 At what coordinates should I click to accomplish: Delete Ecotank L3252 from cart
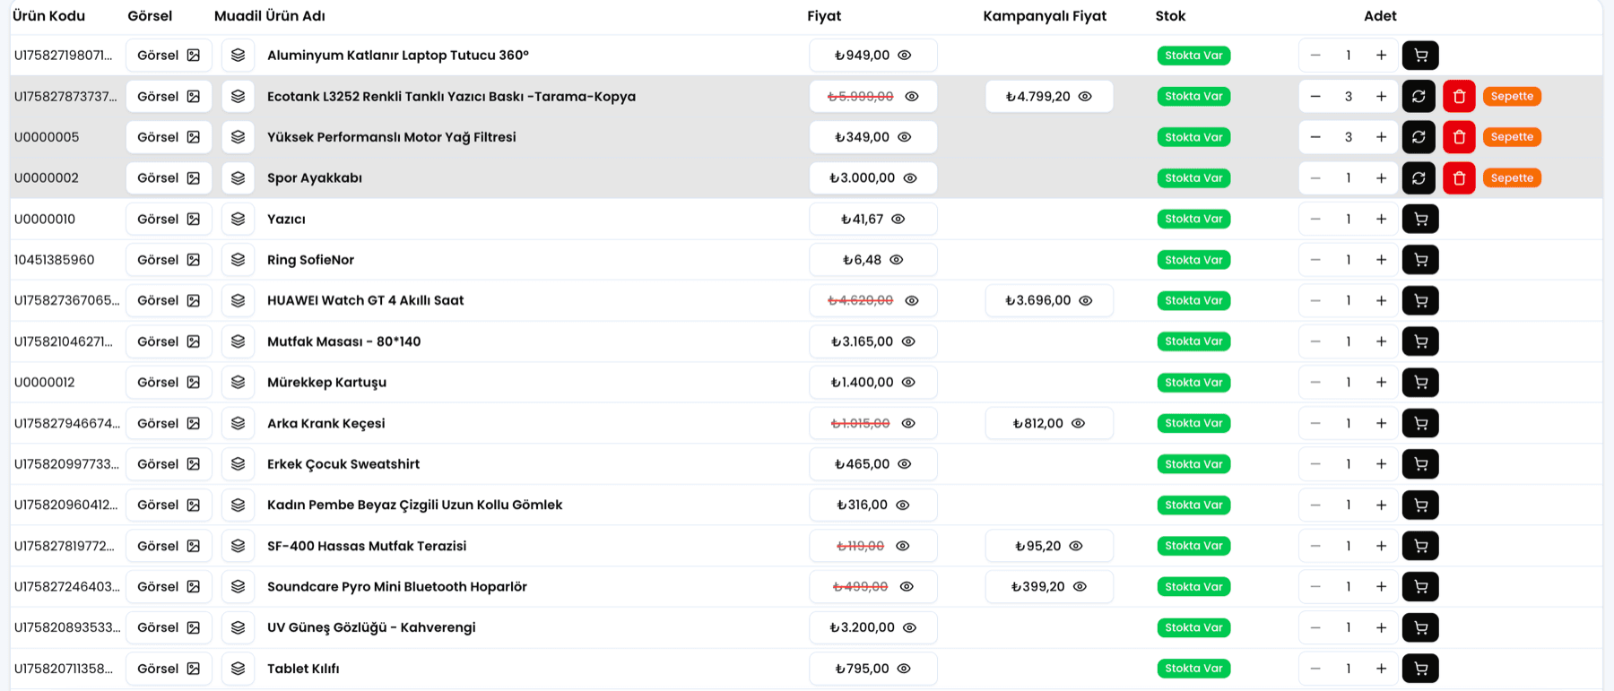tap(1459, 97)
